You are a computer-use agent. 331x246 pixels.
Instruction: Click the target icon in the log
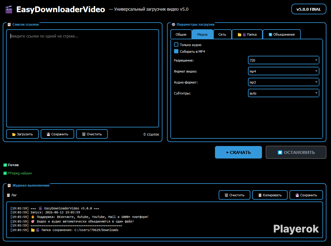pos(33,221)
